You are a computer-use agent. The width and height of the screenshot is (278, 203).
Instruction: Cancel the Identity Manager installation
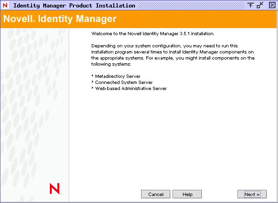[156, 194]
